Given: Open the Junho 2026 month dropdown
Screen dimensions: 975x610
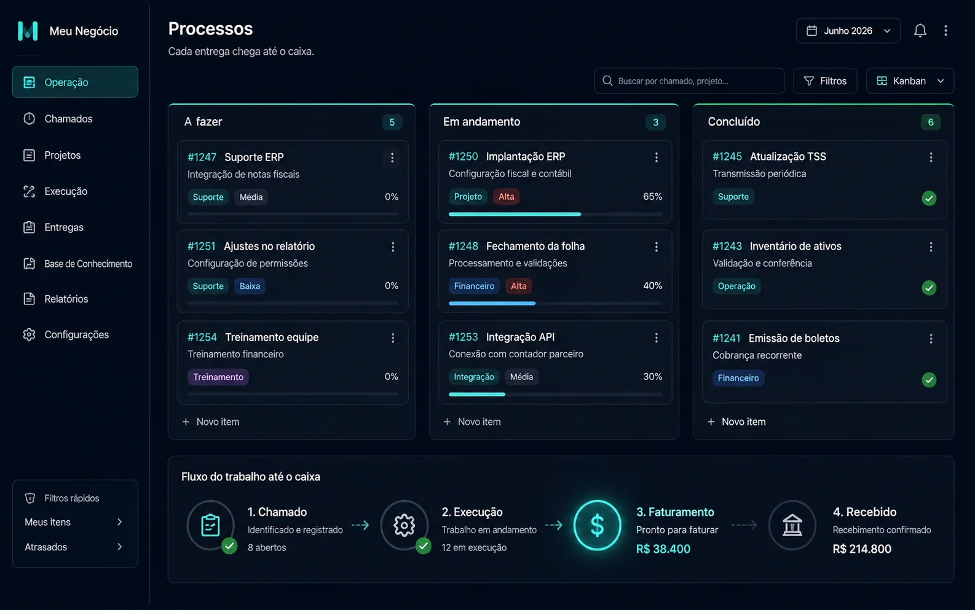Looking at the screenshot, I should coord(848,31).
